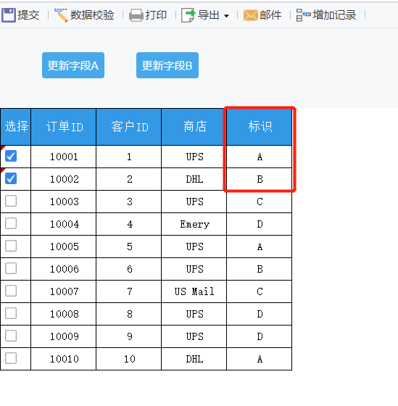Image resolution: width=398 pixels, height=406 pixels.
Task: Click the 商店 column header
Action: point(194,127)
